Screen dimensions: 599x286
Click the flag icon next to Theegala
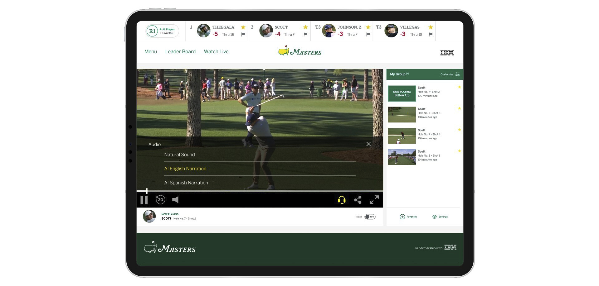[x=243, y=35]
